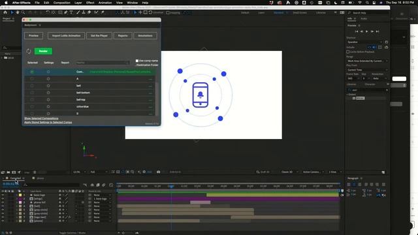Select the radio button for composition A
The height and width of the screenshot is (235, 418).
coord(32,79)
